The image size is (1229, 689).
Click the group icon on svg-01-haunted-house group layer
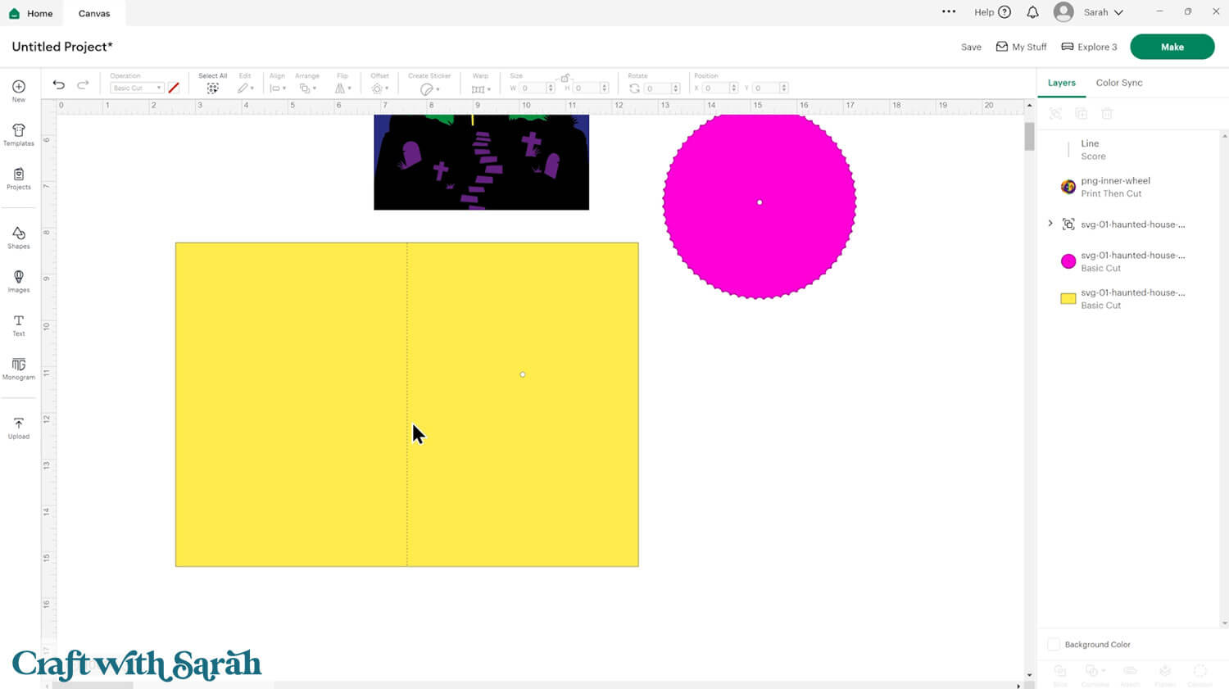pyautogui.click(x=1068, y=224)
